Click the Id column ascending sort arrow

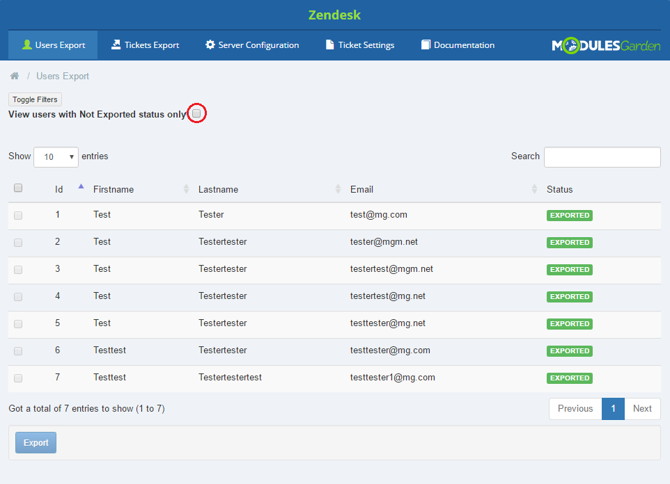click(x=81, y=186)
